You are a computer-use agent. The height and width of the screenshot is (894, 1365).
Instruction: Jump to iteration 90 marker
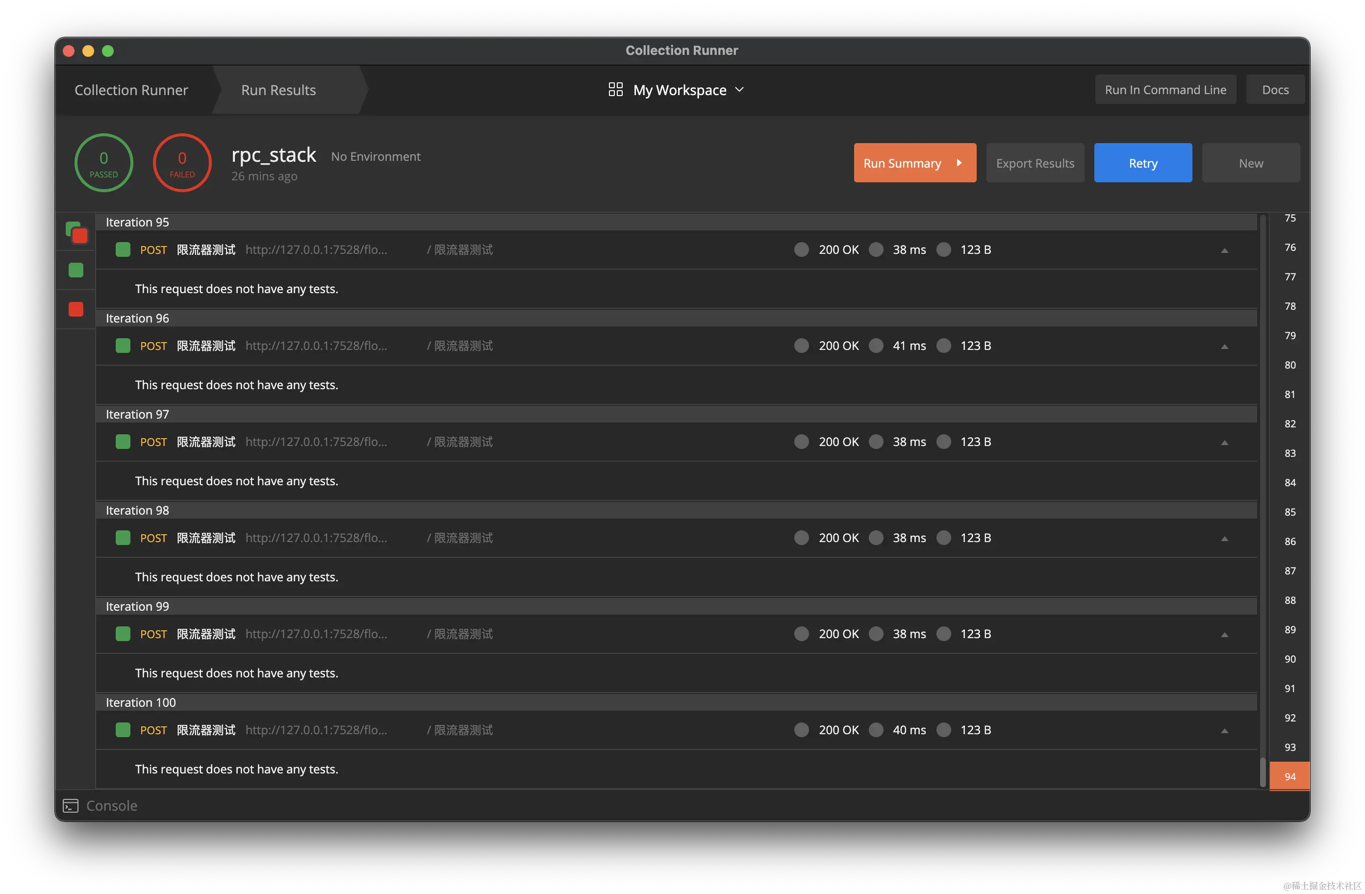[x=1290, y=659]
